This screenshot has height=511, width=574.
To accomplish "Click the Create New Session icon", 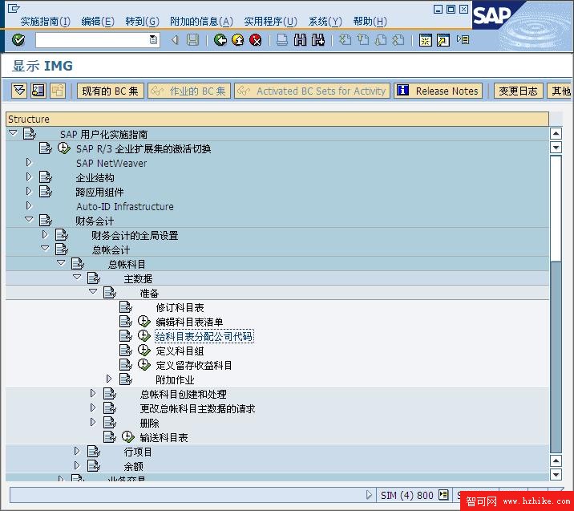I will coord(426,40).
